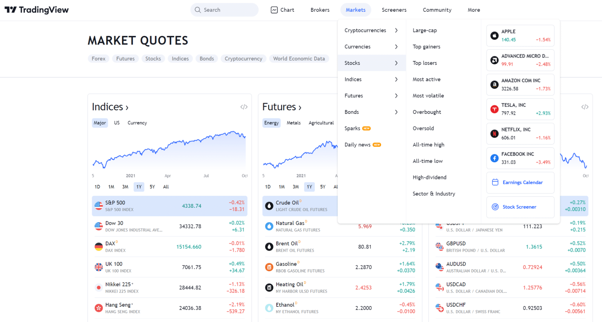602x322 pixels.
Task: Click the DAX German flag icon
Action: 98,247
